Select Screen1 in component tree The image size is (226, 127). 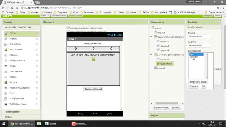tap(158, 28)
